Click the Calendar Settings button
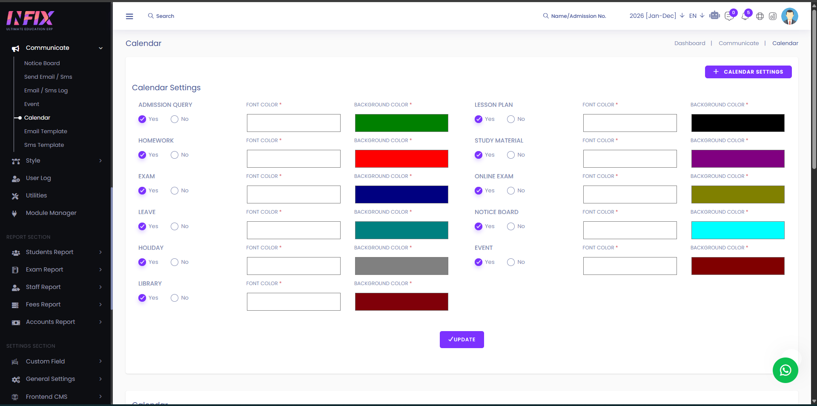Screen dimensions: 817x406 tap(748, 72)
